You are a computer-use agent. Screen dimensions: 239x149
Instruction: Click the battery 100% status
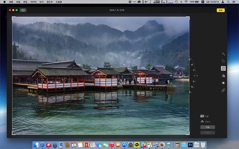click(194, 2)
